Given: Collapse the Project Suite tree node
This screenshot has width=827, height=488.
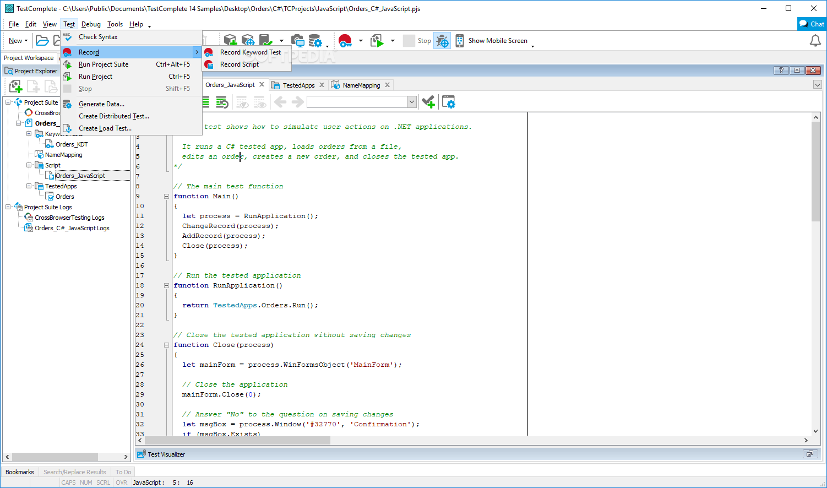Looking at the screenshot, I should [x=8, y=102].
